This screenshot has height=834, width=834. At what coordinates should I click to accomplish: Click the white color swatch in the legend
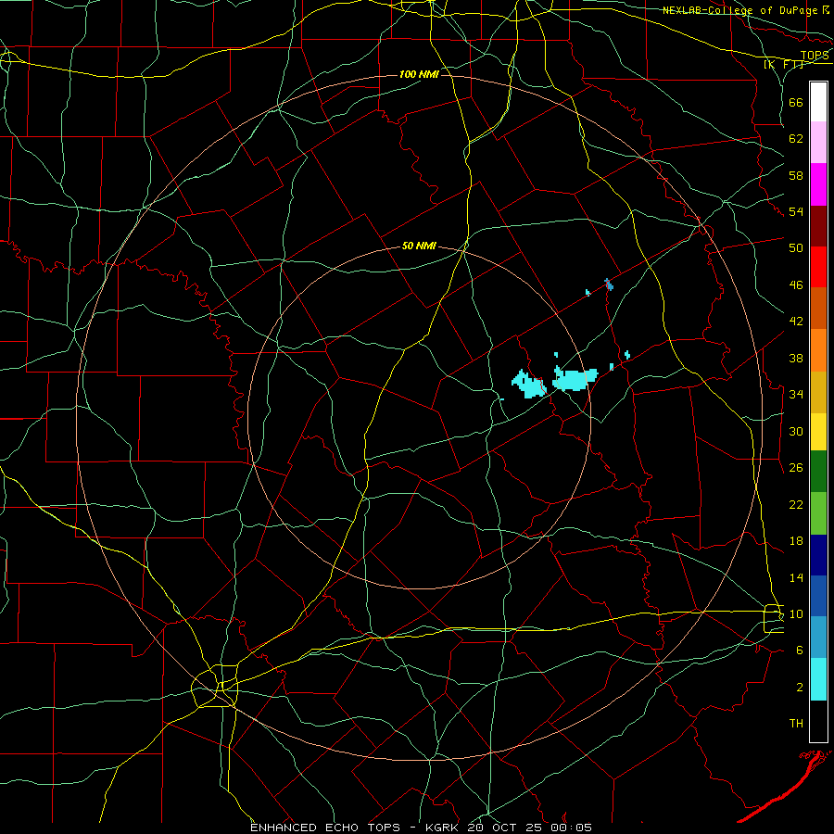[x=818, y=102]
